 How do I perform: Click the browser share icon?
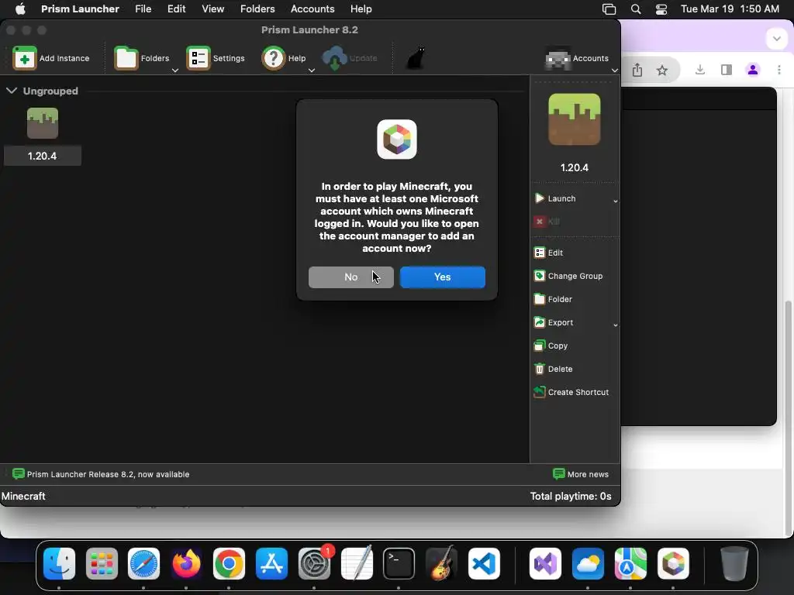click(637, 70)
